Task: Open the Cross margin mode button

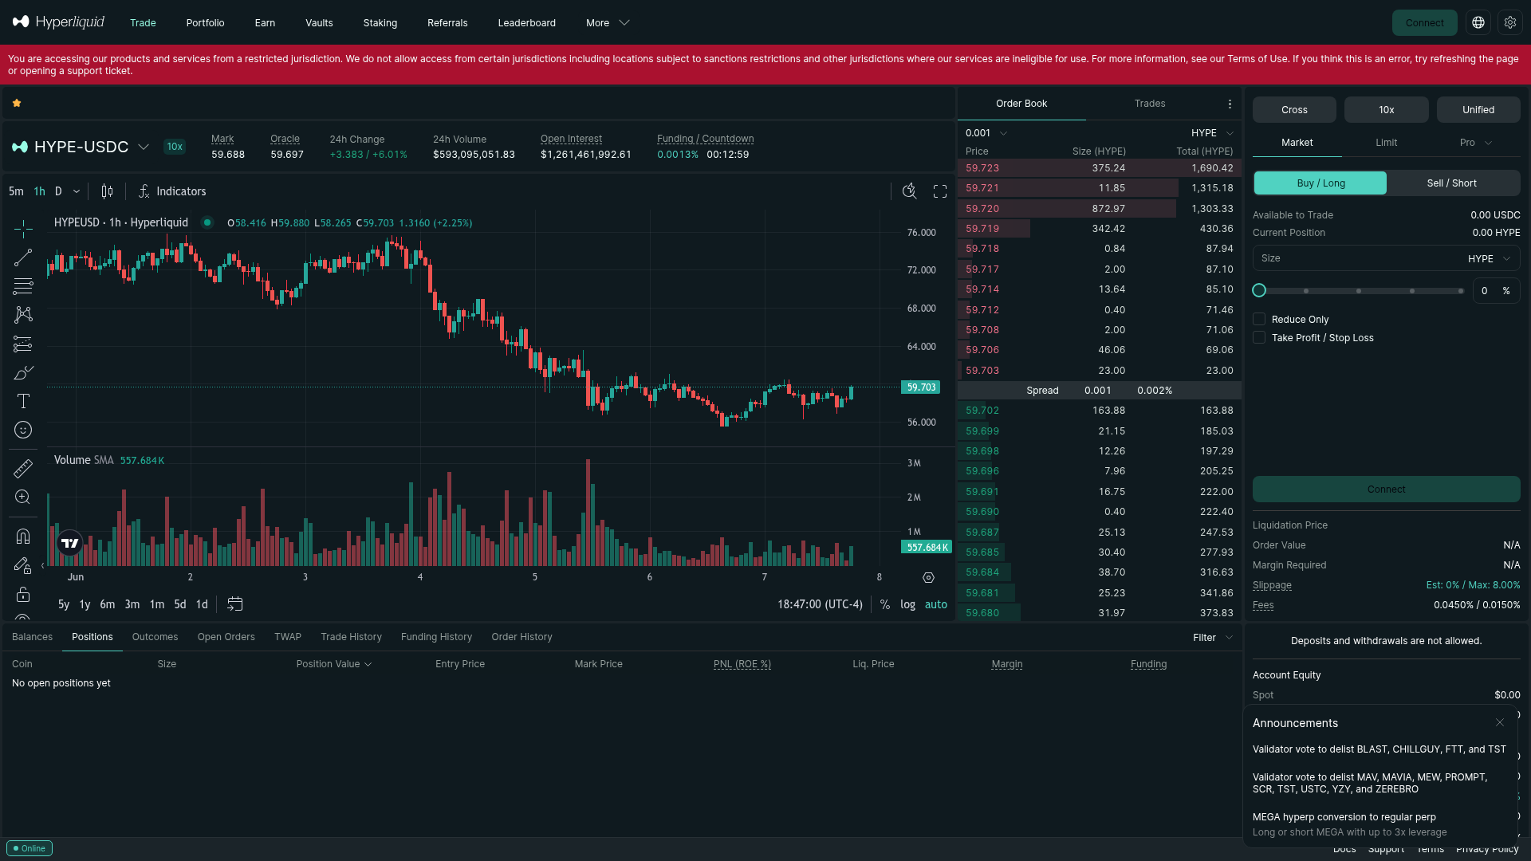Action: coord(1294,110)
